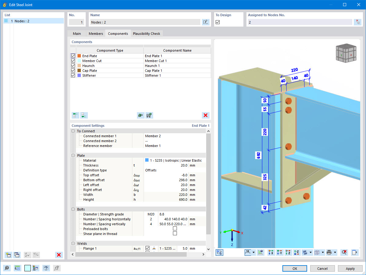366x275 pixels.
Task: Collapse the To Connect section
Action: tap(73, 131)
